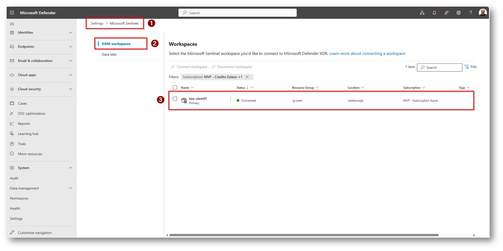The image size is (503, 251).
Task: Click the System gear icon in sidebar
Action: click(12, 168)
